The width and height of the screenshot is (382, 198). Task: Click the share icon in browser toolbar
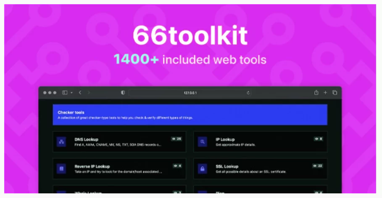[316, 92]
